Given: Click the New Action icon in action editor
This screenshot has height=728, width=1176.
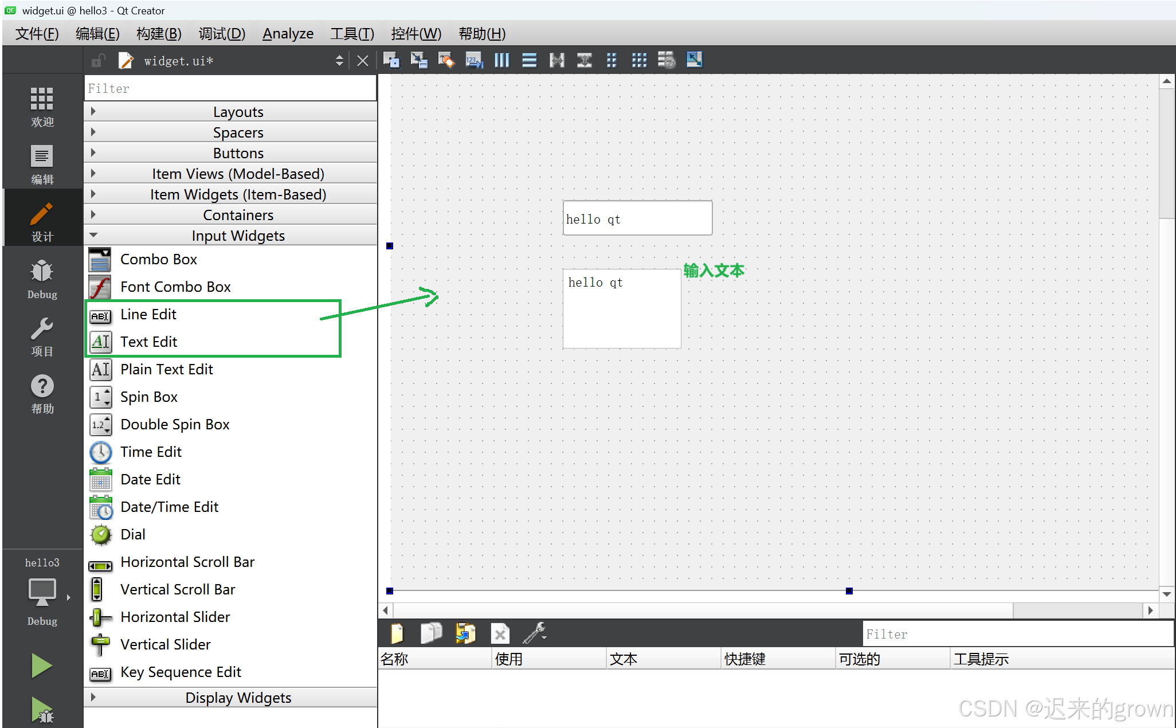Looking at the screenshot, I should 397,634.
